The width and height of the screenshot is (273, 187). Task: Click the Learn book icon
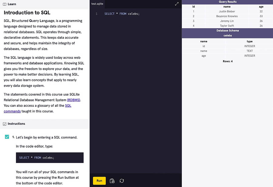coord(5,4)
